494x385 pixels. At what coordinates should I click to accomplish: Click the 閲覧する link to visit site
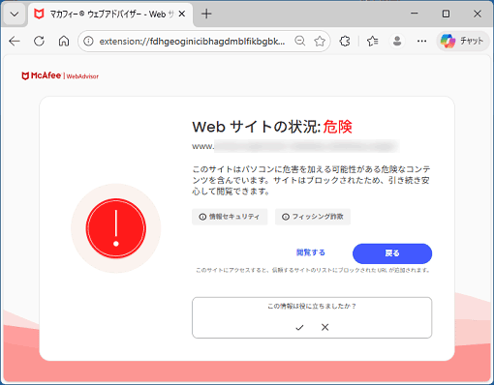pos(311,252)
